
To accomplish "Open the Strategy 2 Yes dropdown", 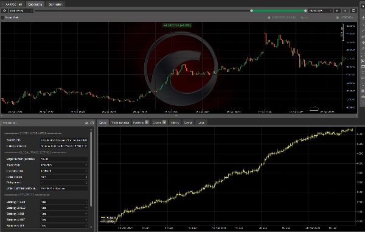I will [64, 208].
